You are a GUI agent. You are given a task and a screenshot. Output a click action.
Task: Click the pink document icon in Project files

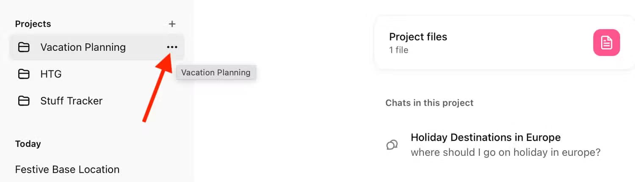tap(606, 43)
